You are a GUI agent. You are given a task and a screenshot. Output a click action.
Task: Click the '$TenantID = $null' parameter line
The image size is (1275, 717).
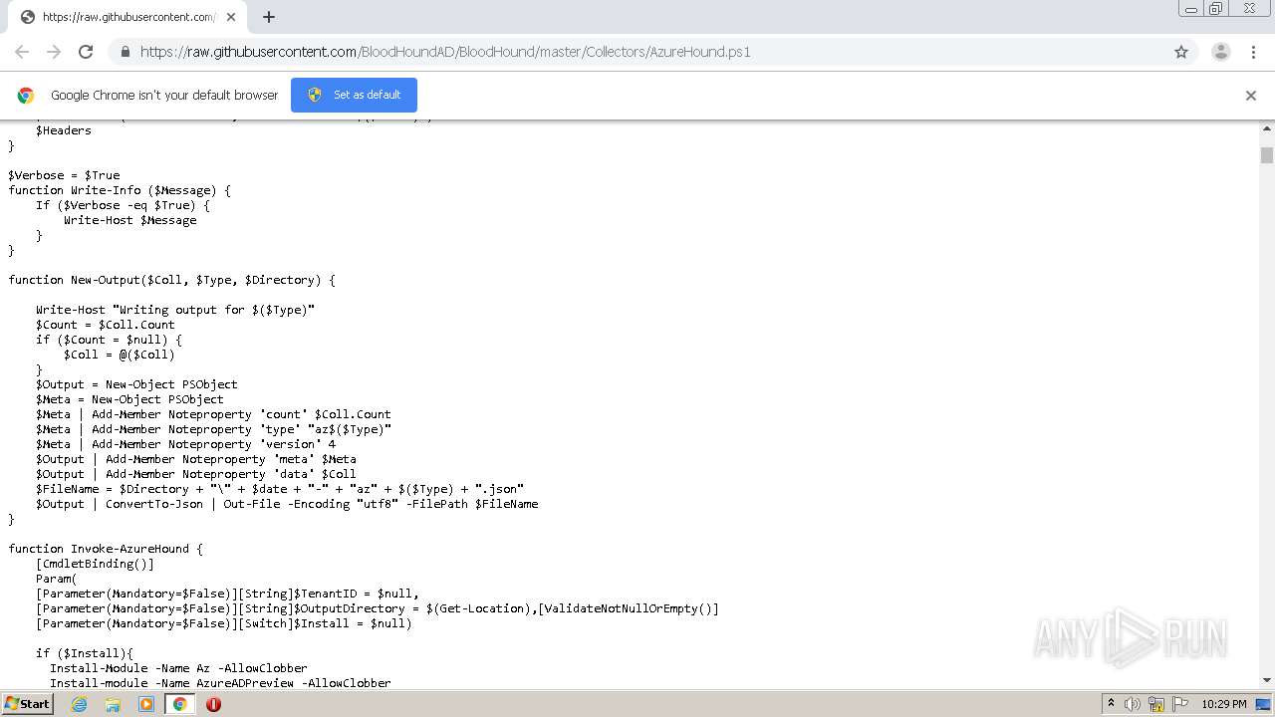tap(227, 594)
